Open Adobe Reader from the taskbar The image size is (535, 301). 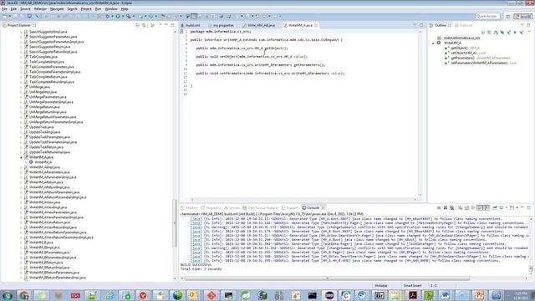[412, 295]
